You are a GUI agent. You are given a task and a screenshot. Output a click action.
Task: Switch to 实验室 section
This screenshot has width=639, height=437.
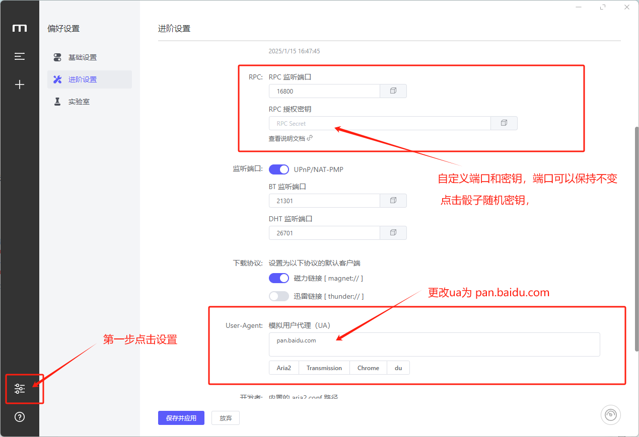[79, 102]
